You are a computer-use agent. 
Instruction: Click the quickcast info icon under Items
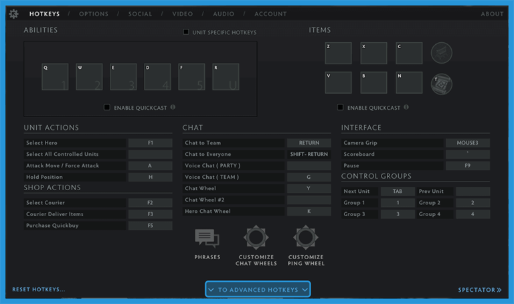click(x=406, y=107)
